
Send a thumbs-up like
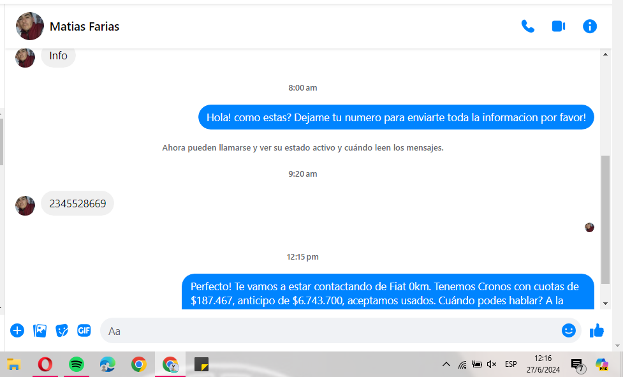click(597, 330)
